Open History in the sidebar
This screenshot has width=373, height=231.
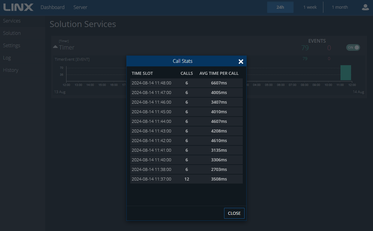coord(11,70)
